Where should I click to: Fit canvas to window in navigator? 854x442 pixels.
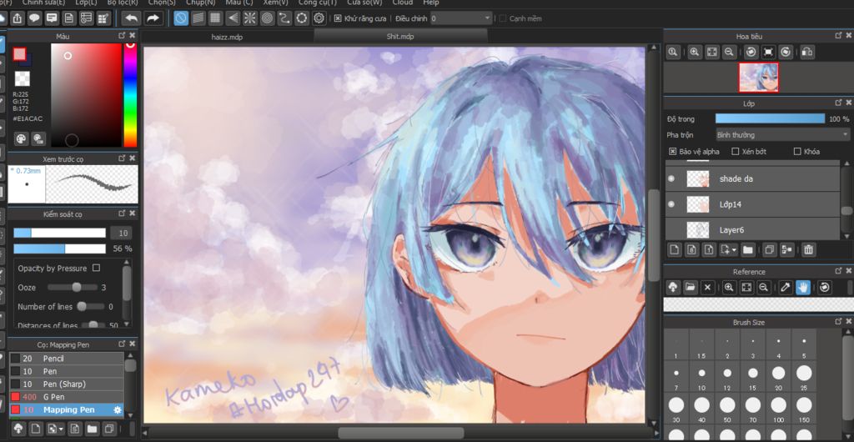pos(712,52)
